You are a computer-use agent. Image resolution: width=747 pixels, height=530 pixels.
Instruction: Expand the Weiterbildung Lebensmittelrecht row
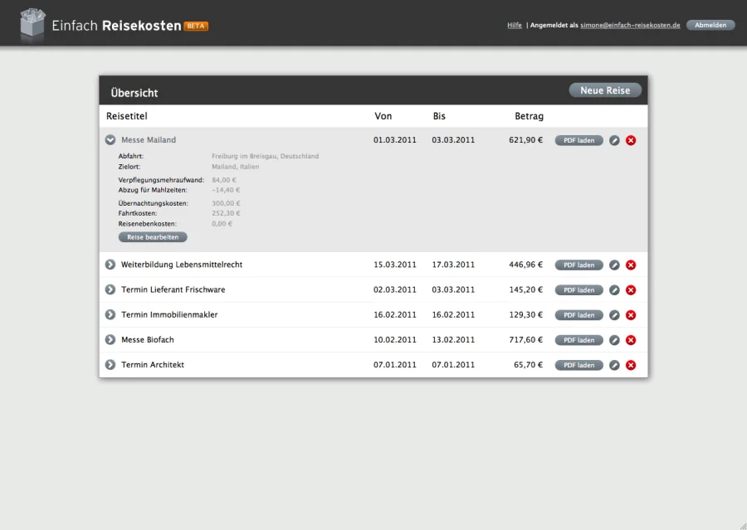[x=110, y=265]
